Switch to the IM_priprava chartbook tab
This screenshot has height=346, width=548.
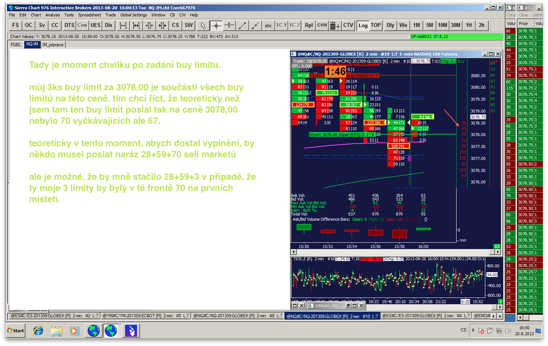[53, 45]
